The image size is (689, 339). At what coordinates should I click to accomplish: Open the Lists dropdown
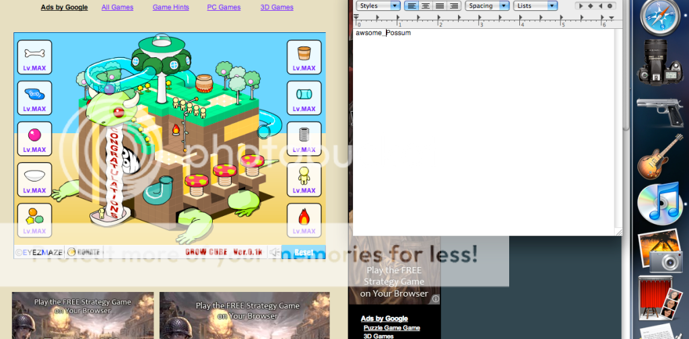tap(535, 6)
